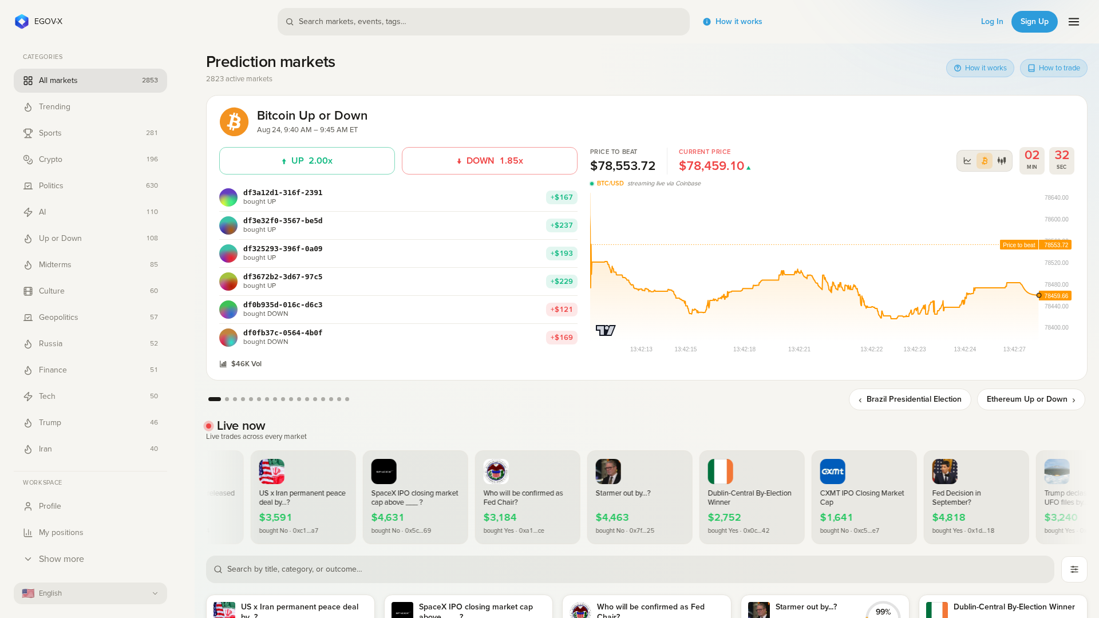Click How to trade button

[x=1054, y=68]
